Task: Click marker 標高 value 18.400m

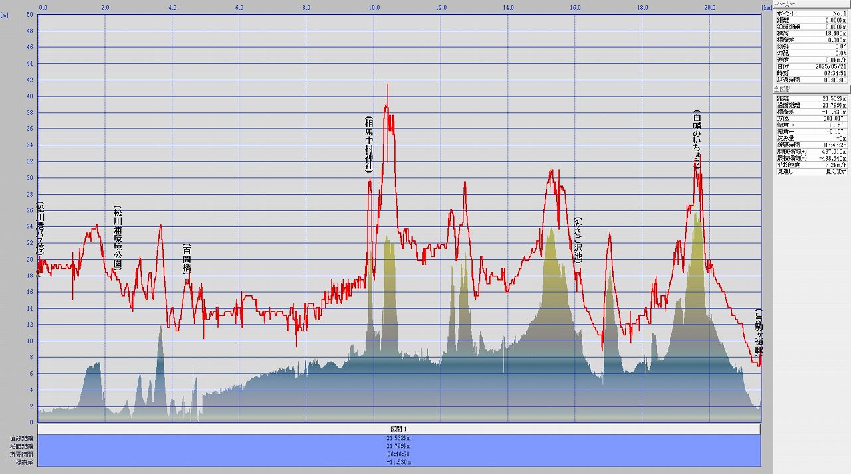Action: tap(835, 33)
